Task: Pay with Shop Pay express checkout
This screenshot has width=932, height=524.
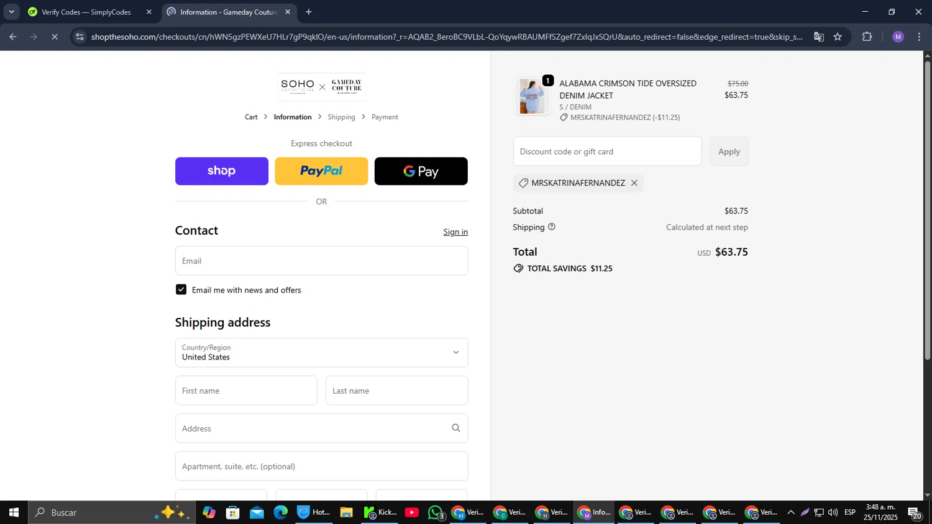Action: pos(222,171)
